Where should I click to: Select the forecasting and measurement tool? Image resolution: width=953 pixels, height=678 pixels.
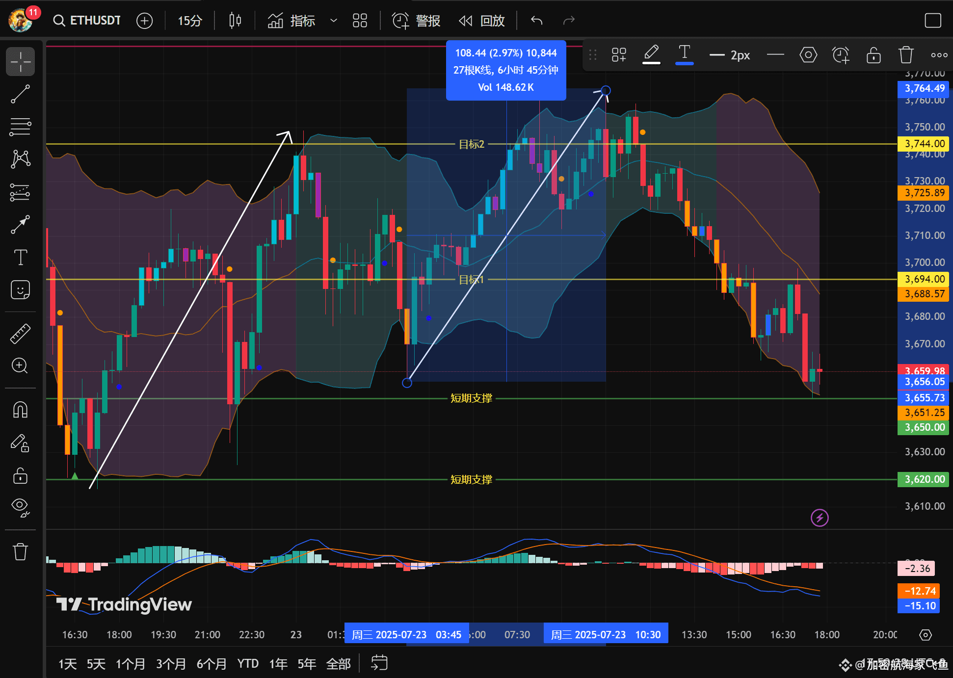click(x=20, y=192)
